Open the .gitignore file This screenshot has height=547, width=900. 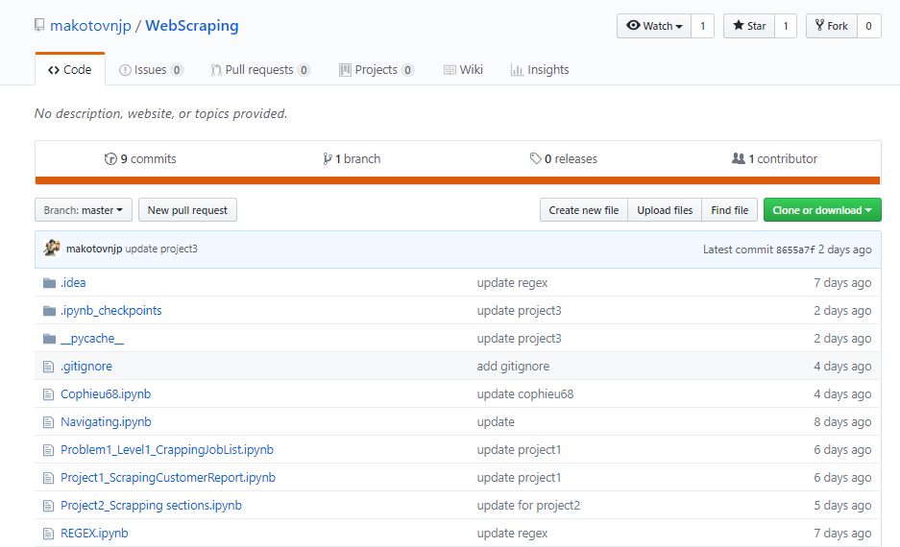click(86, 367)
